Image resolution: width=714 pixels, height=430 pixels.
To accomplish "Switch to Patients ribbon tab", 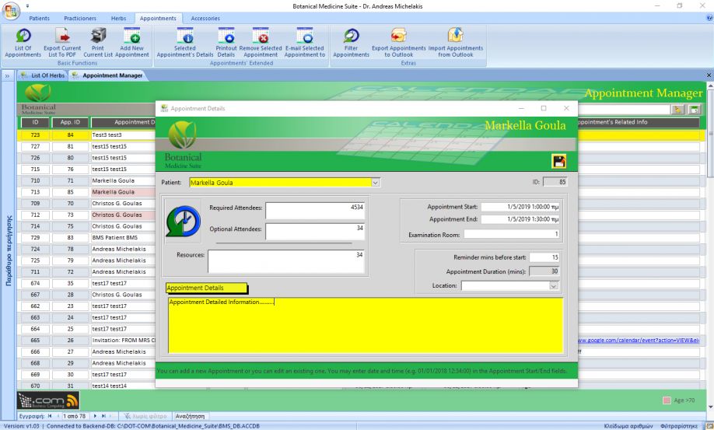I will tap(39, 18).
